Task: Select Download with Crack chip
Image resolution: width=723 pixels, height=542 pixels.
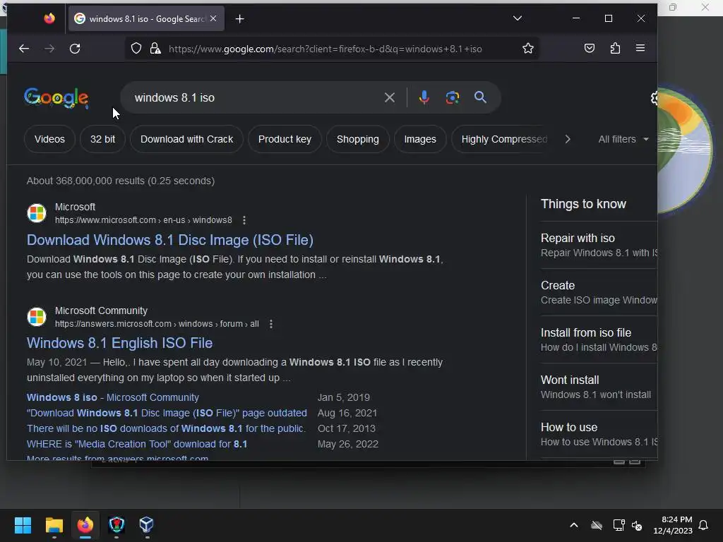Action: 186,139
